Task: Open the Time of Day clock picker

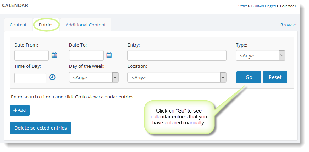Action: (x=52, y=77)
